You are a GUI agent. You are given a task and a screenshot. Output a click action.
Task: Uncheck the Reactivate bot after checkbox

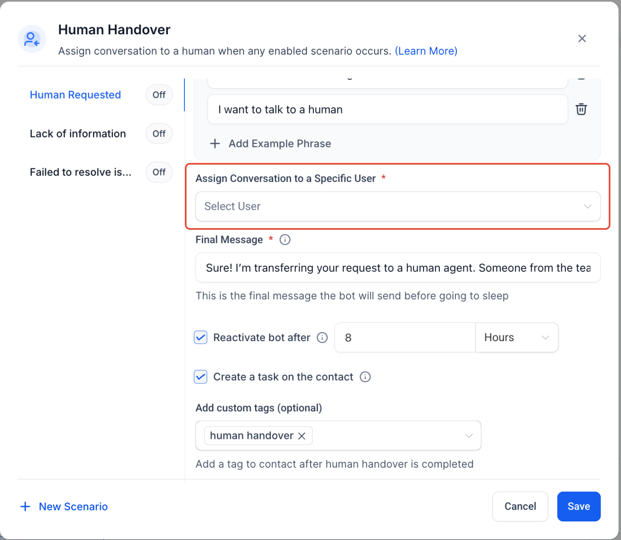201,338
